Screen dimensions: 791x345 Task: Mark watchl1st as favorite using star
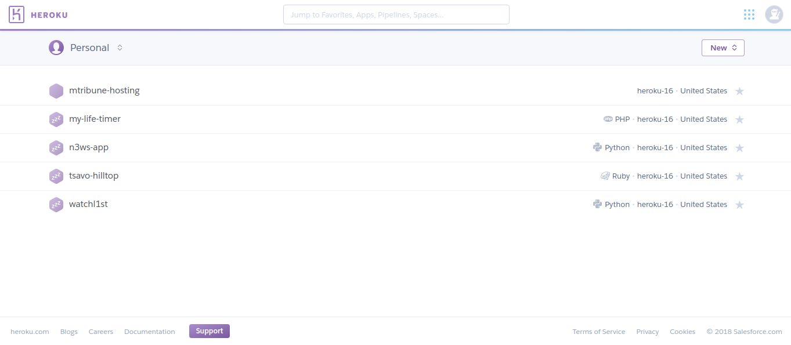click(739, 205)
